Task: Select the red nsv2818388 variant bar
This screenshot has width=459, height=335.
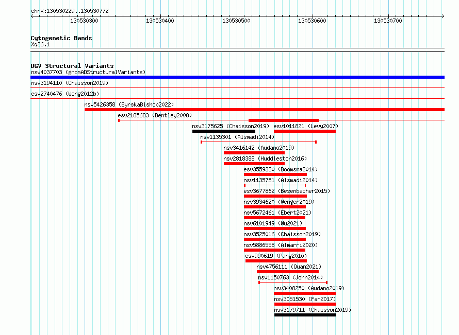Action: 254,164
